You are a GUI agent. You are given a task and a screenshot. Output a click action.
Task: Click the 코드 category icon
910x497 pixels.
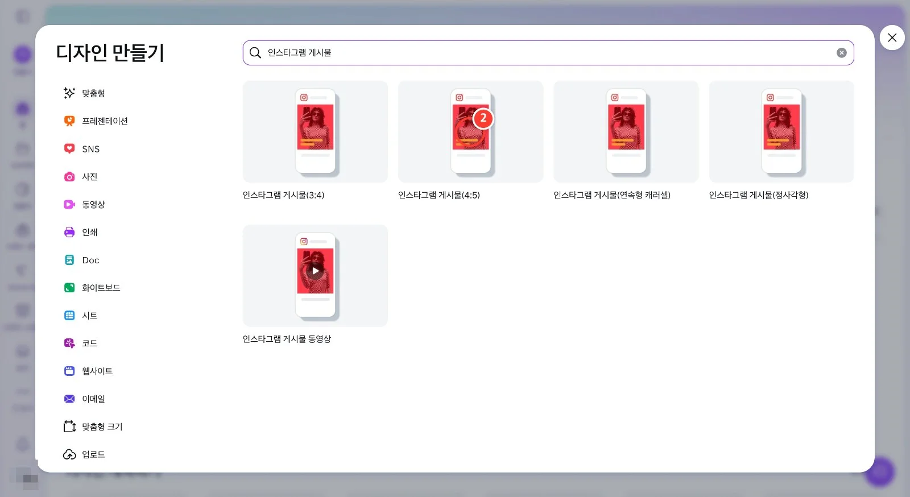pyautogui.click(x=69, y=343)
